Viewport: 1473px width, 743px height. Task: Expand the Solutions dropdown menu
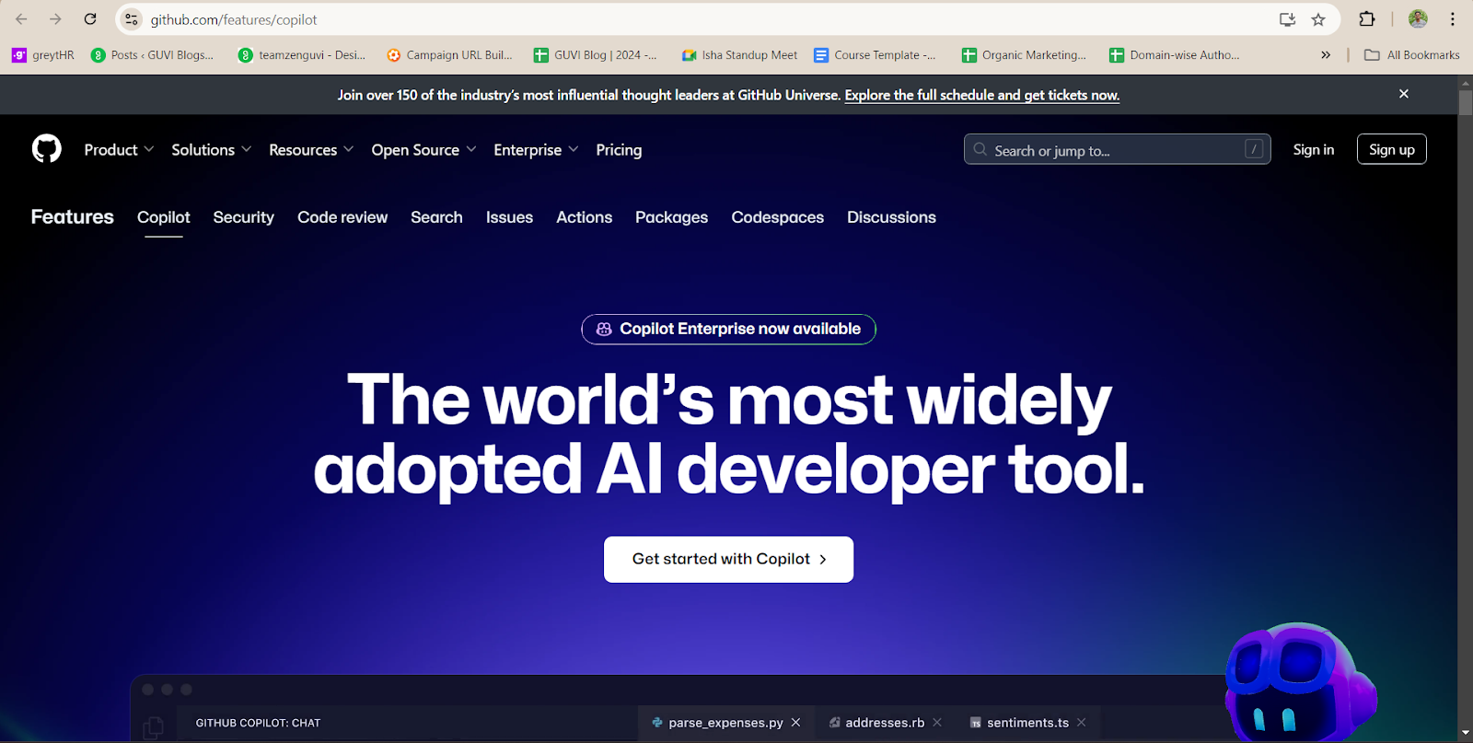coord(212,150)
